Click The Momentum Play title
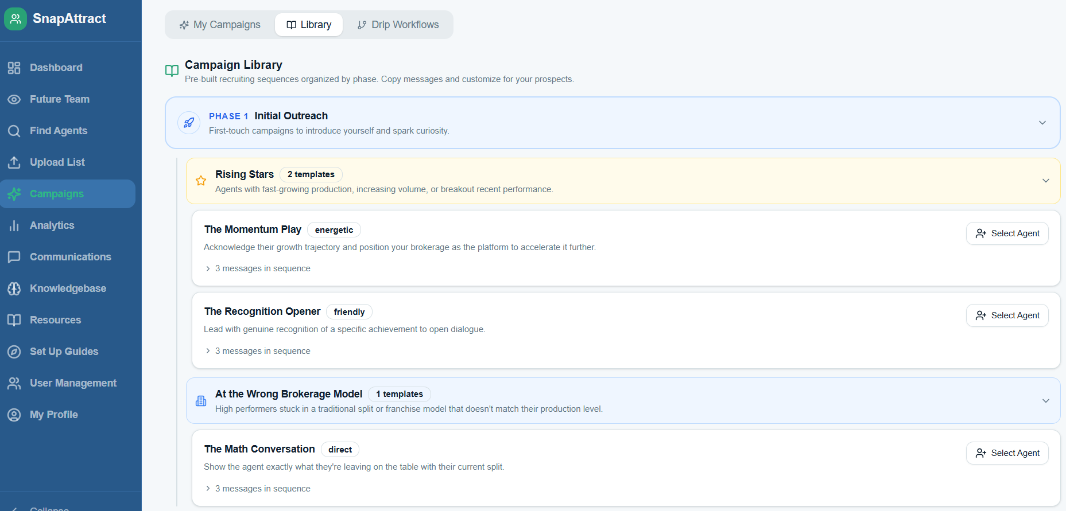The width and height of the screenshot is (1066, 511). pyautogui.click(x=253, y=229)
